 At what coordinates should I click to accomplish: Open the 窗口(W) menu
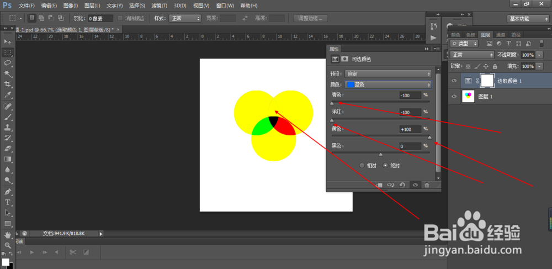click(225, 6)
